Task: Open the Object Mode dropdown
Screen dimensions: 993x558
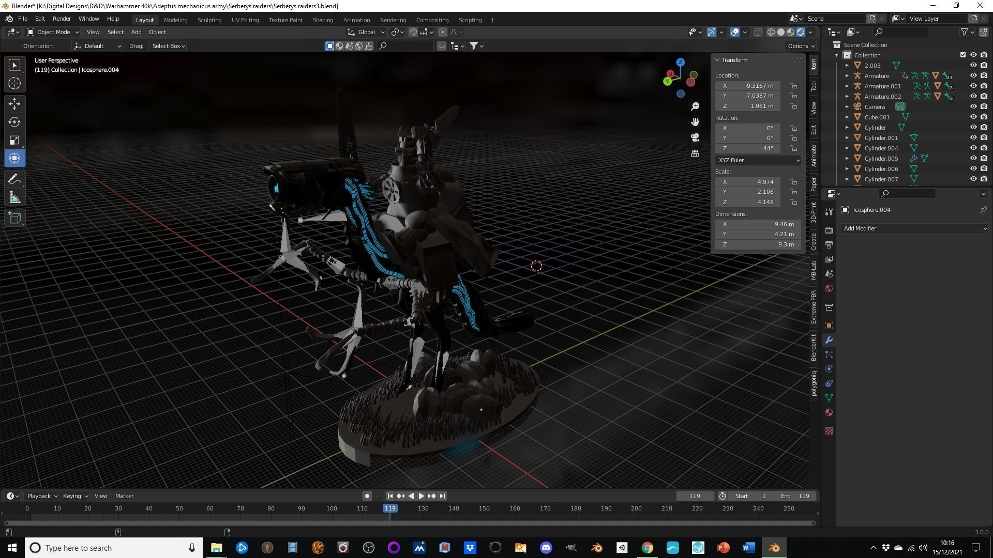Action: (53, 32)
